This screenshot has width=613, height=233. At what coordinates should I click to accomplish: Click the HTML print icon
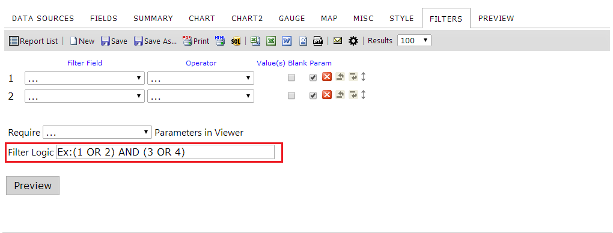pyautogui.click(x=220, y=41)
